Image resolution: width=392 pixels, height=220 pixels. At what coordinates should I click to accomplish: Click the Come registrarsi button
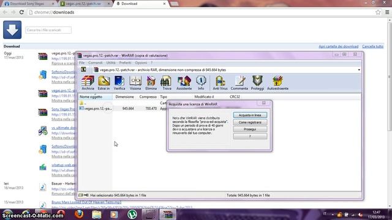point(250,122)
